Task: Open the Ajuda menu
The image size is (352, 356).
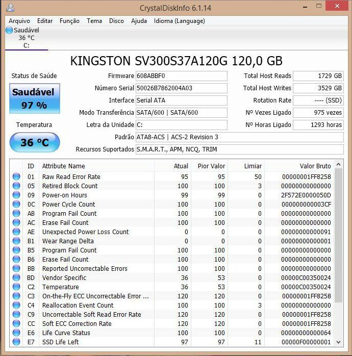Action: 139,21
